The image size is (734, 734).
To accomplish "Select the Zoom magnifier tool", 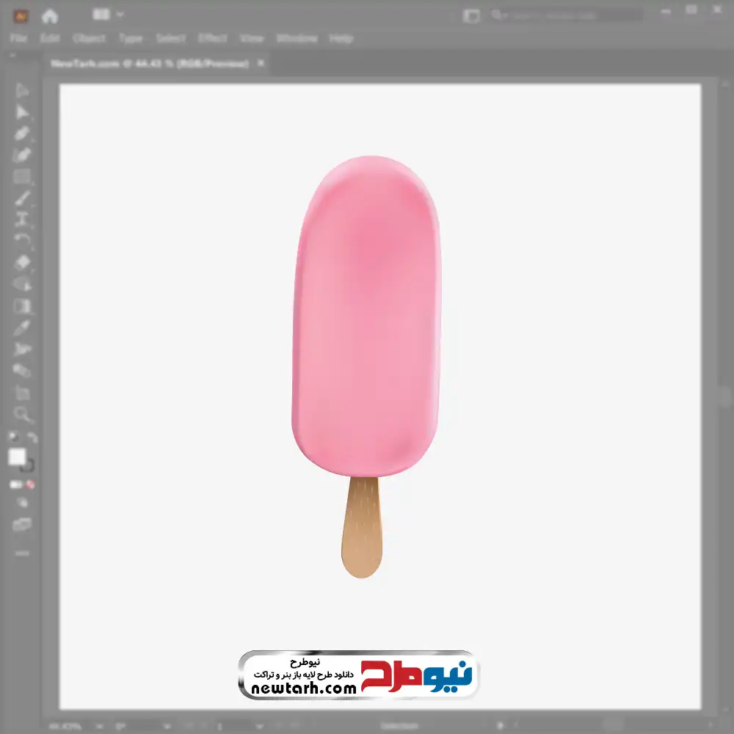I will (22, 415).
